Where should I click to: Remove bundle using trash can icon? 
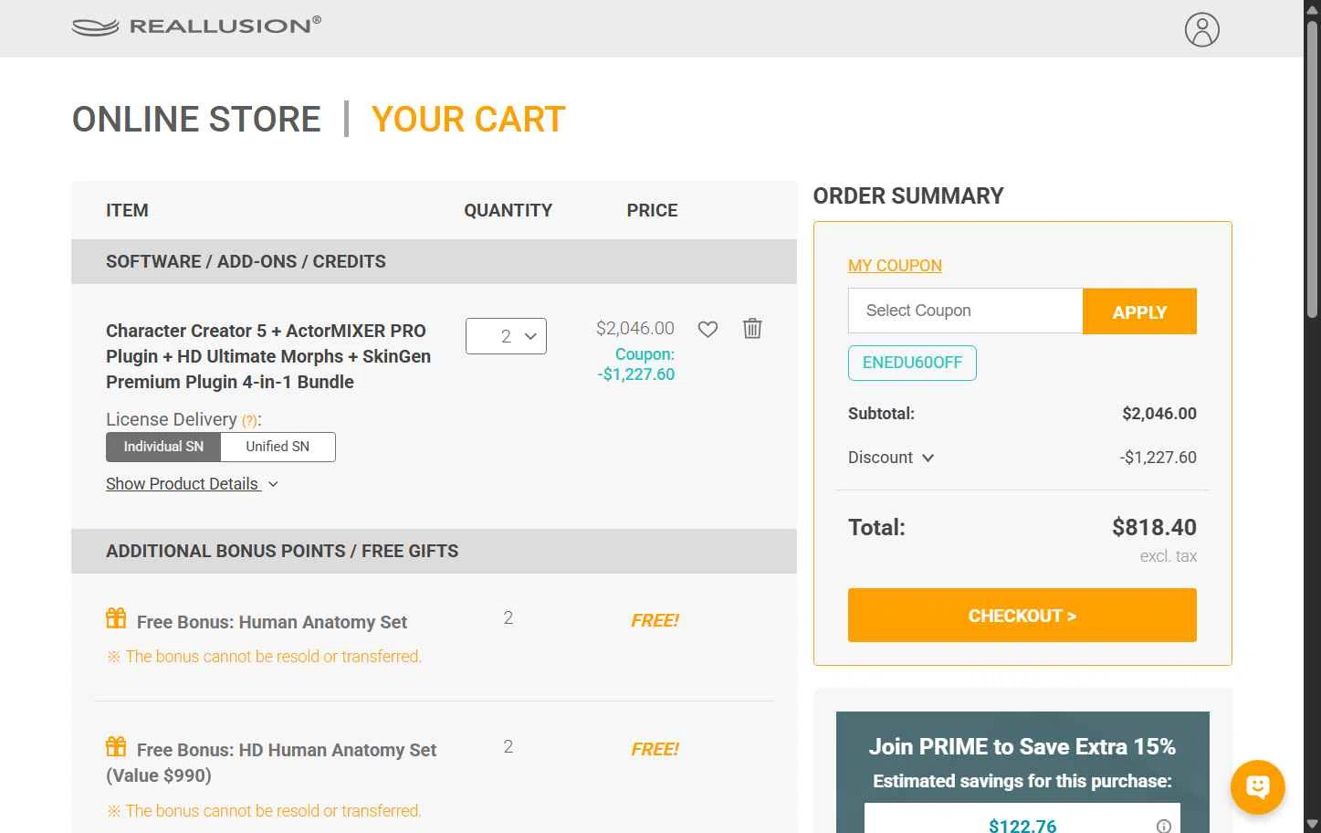(x=752, y=328)
